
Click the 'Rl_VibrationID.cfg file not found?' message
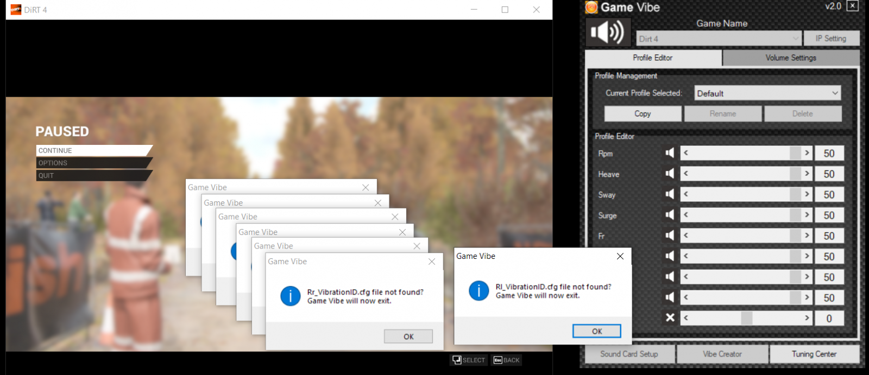coord(553,287)
